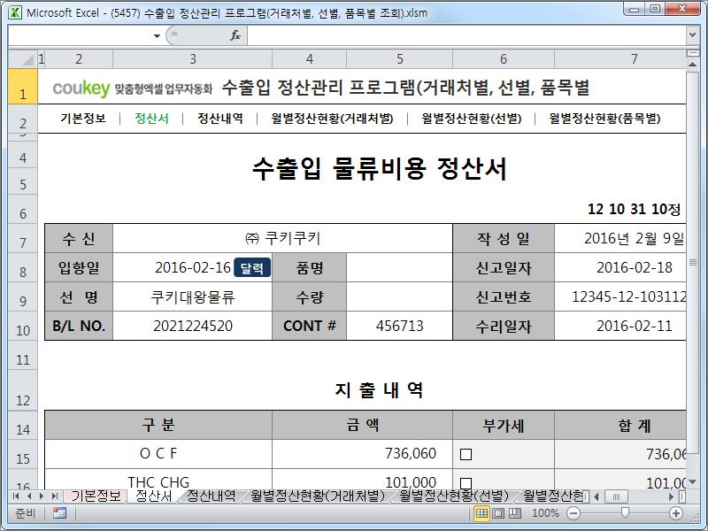The width and height of the screenshot is (708, 531).
Task: Open the 정산내역 navigation link
Action: [220, 119]
